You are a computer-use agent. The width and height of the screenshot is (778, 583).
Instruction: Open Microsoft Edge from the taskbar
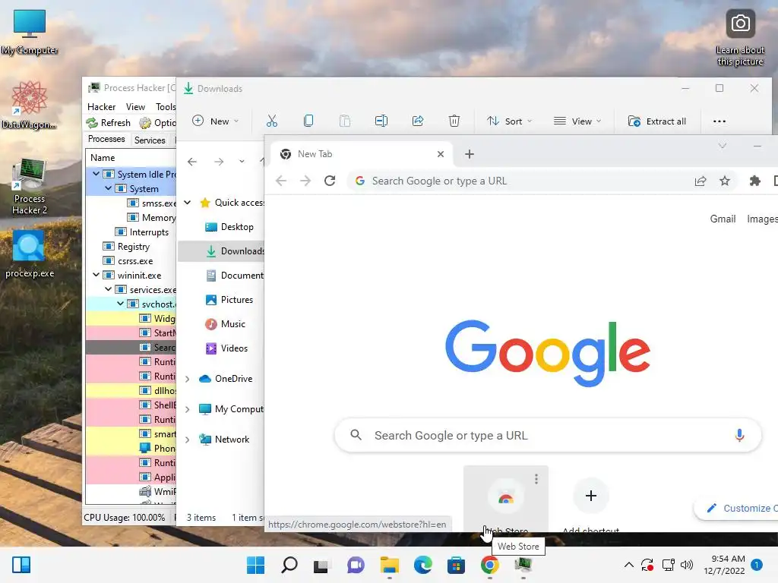coord(422,565)
